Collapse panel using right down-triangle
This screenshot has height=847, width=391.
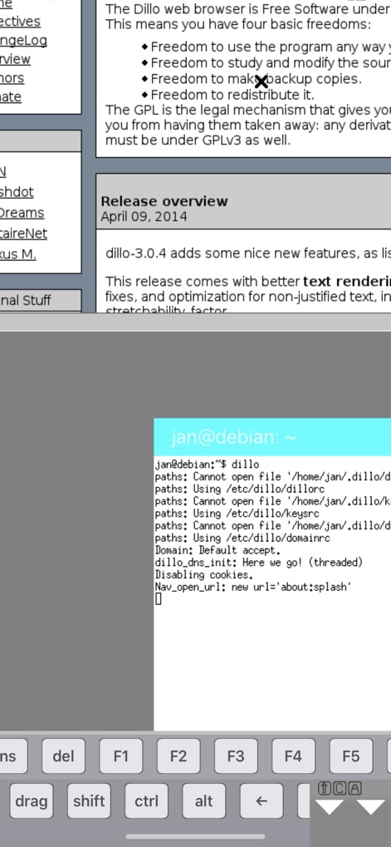coord(370,807)
